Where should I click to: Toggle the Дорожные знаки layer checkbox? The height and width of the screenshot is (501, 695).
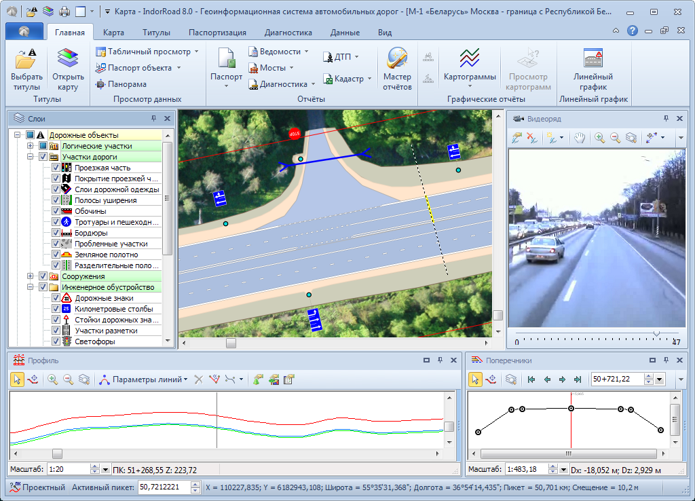point(56,298)
